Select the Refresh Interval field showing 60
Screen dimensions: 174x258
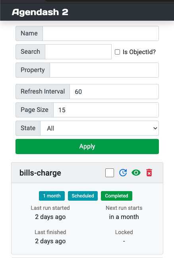(x=114, y=92)
